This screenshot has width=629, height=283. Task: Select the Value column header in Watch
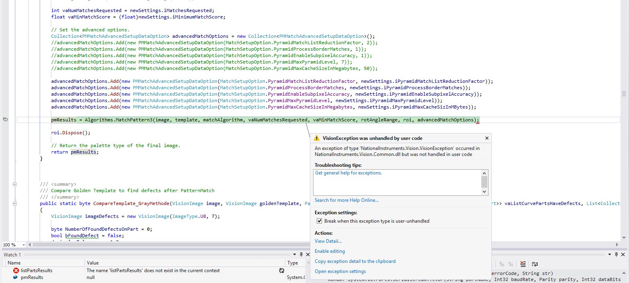(x=185, y=263)
